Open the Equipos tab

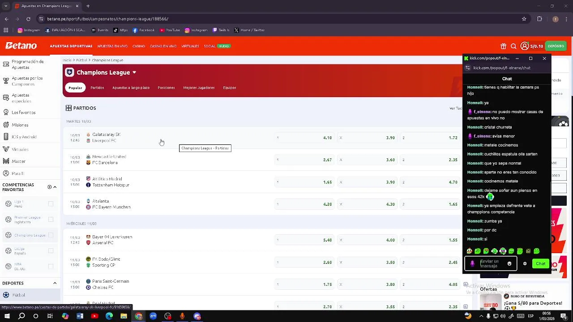pos(230,88)
